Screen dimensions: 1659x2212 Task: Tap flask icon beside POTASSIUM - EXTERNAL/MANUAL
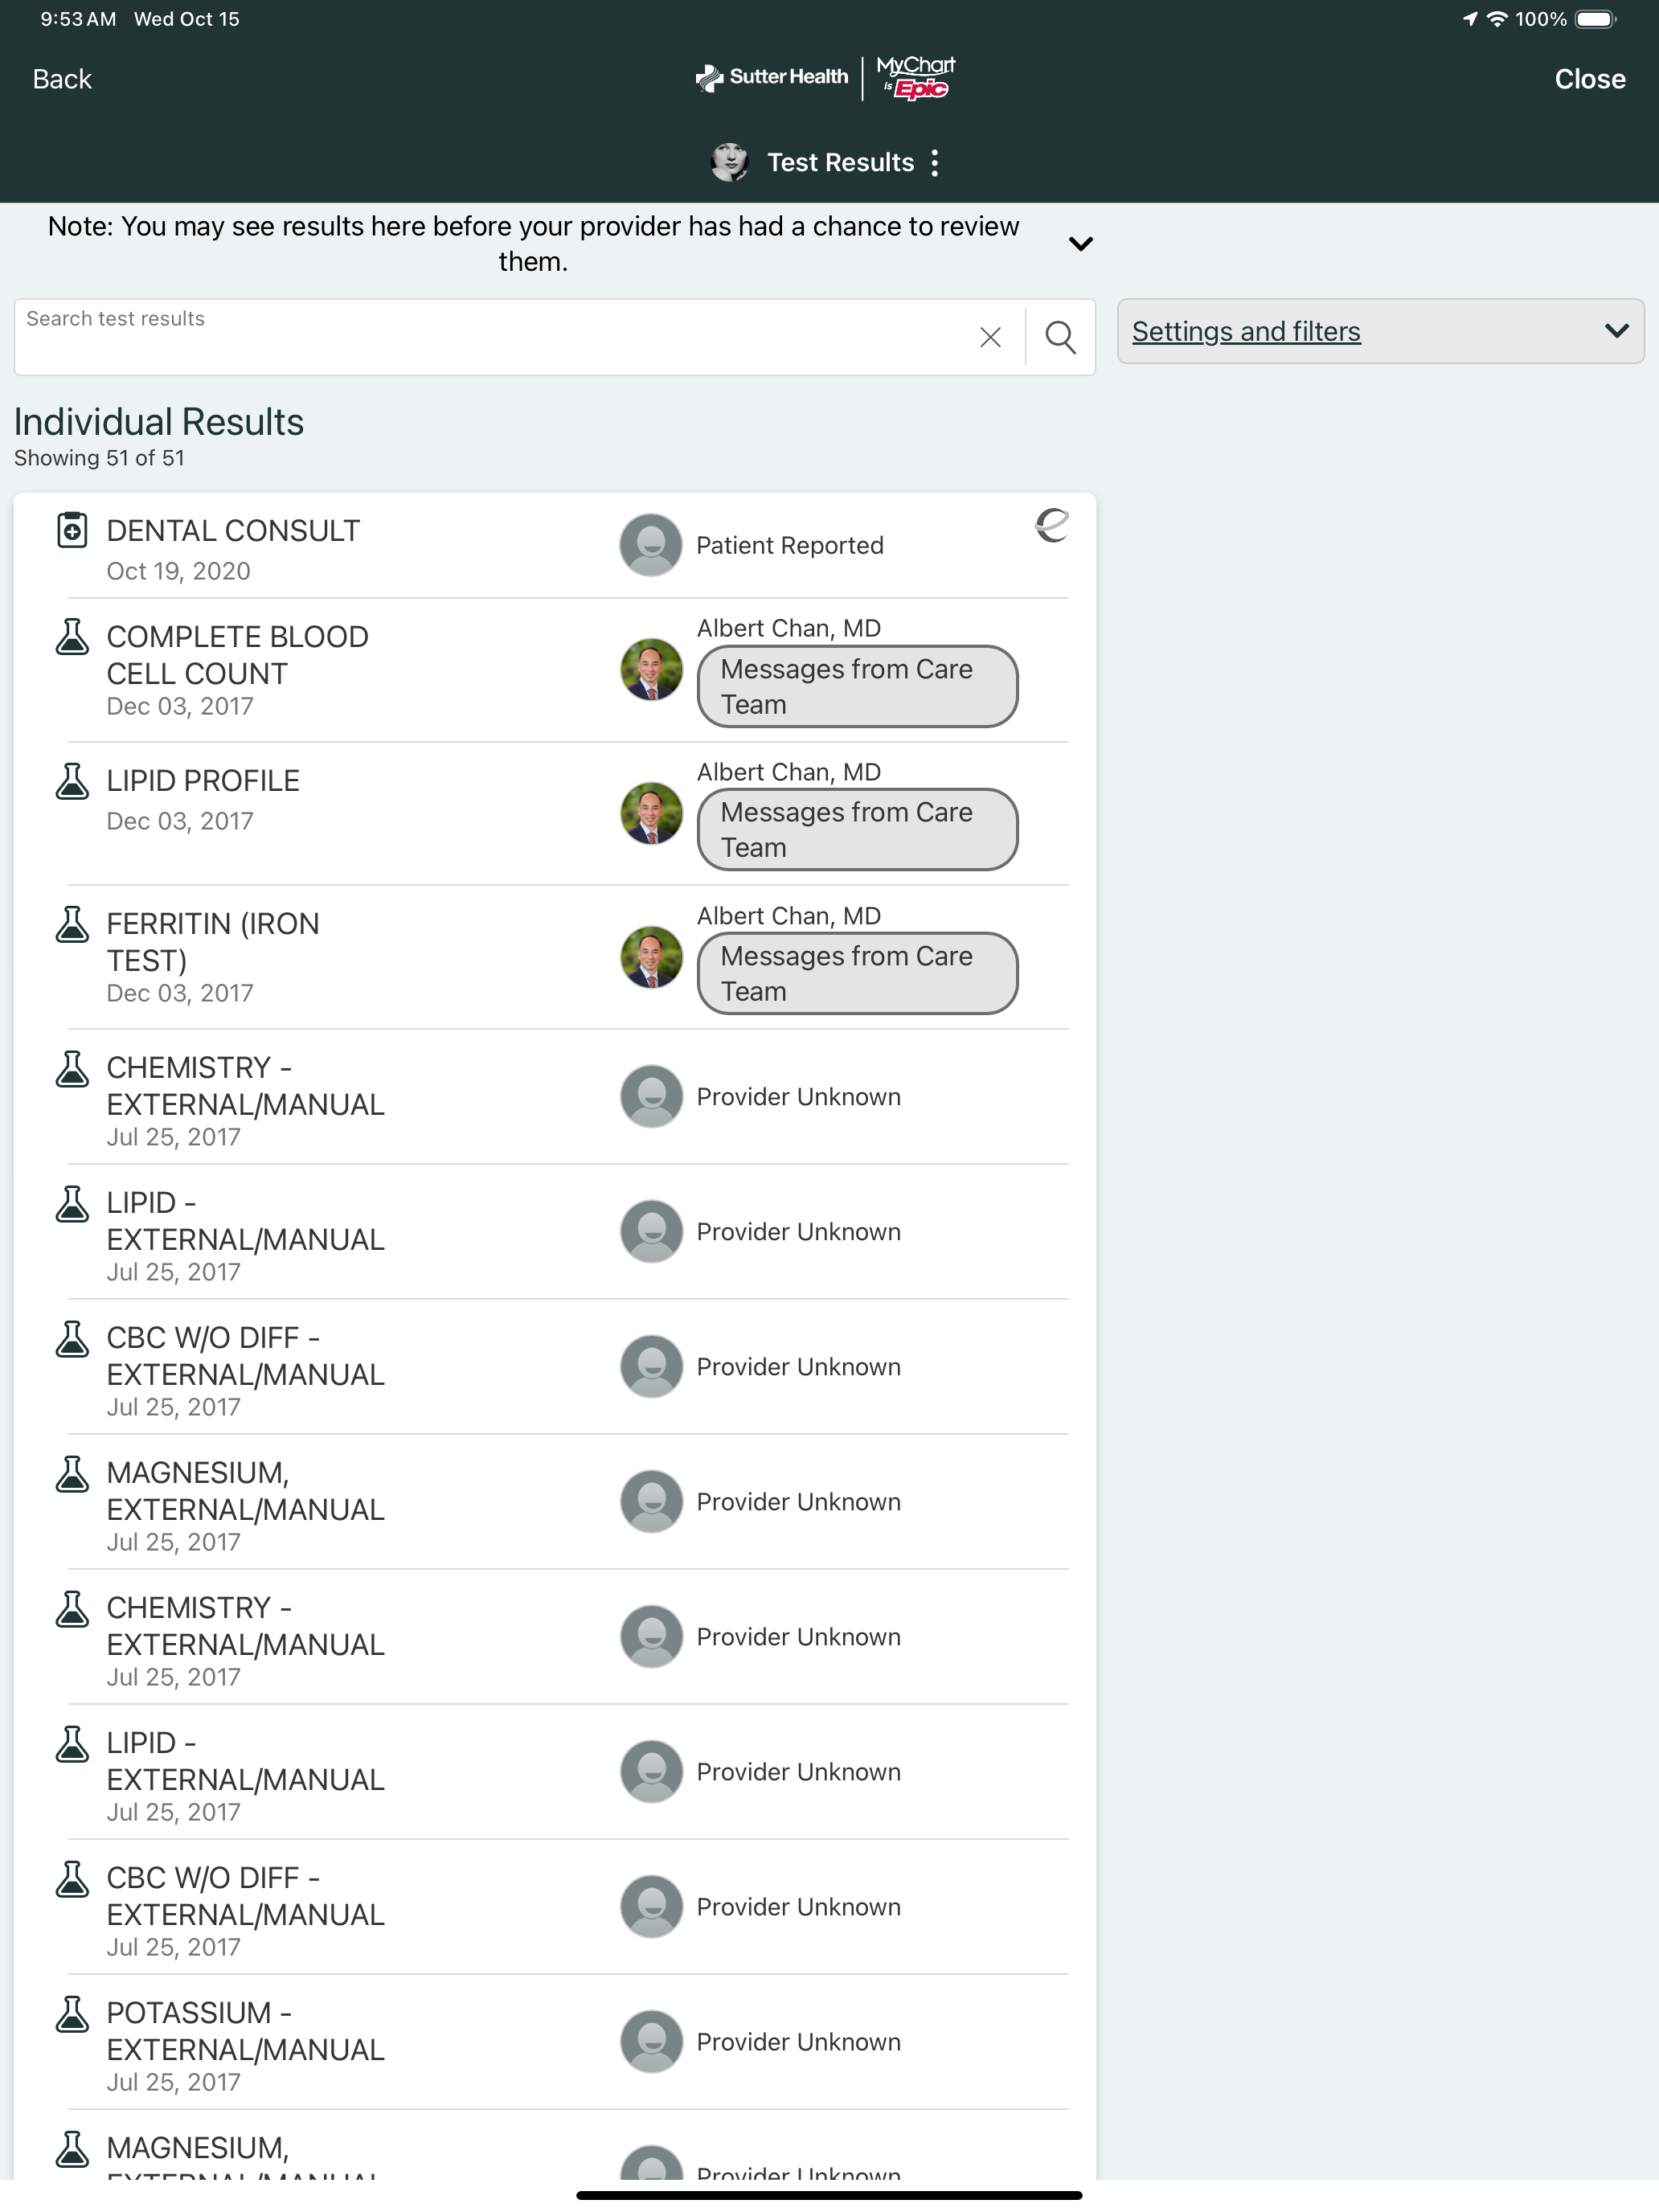[x=72, y=2014]
